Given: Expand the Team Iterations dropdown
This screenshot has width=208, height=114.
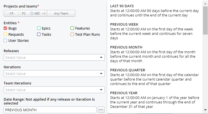Looking at the screenshot, I should [54, 90].
